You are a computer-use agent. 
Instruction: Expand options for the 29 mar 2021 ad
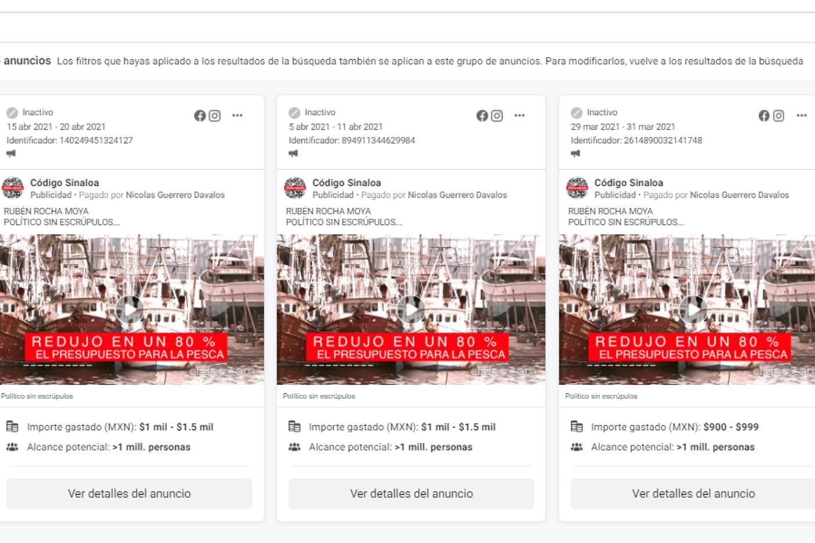[802, 115]
